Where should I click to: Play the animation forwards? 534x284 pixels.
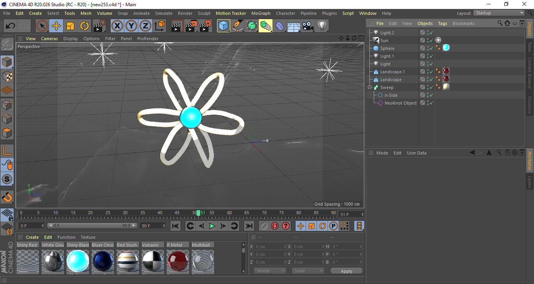212,226
